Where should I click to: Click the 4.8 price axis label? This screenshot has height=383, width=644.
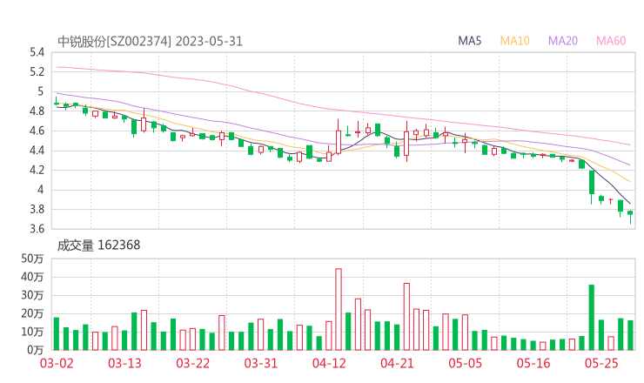tap(37, 111)
